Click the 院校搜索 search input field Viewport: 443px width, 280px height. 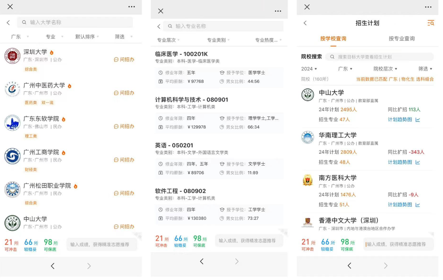tap(380, 57)
